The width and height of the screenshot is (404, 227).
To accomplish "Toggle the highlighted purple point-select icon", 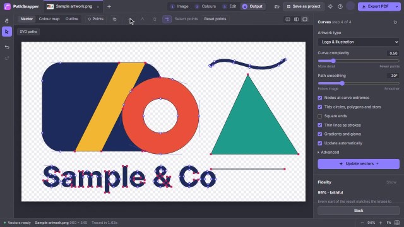I will [x=167, y=19].
